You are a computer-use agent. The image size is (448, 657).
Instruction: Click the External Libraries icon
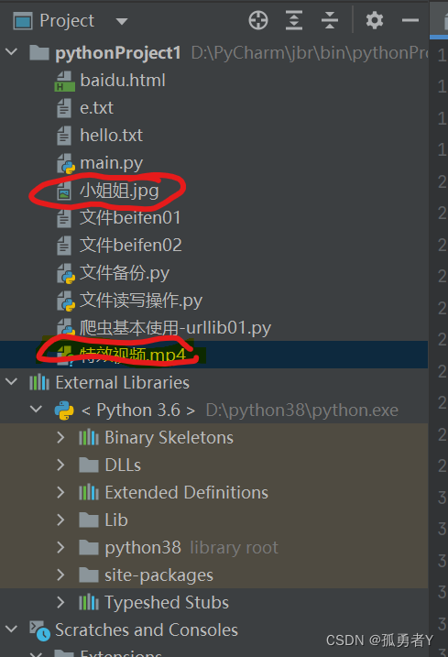click(x=39, y=382)
